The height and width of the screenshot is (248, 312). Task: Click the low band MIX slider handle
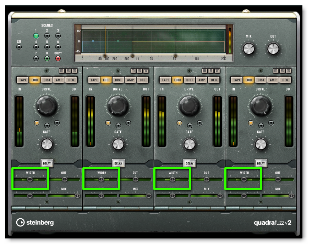pos(77,196)
